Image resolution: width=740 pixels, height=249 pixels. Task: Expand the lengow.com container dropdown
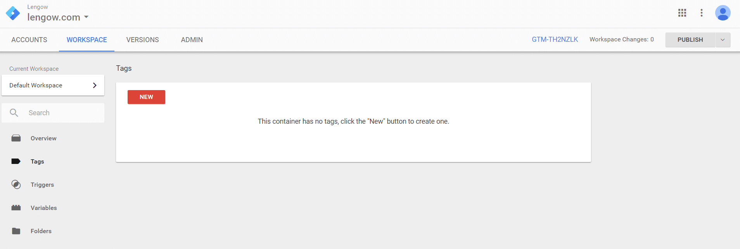click(x=86, y=17)
